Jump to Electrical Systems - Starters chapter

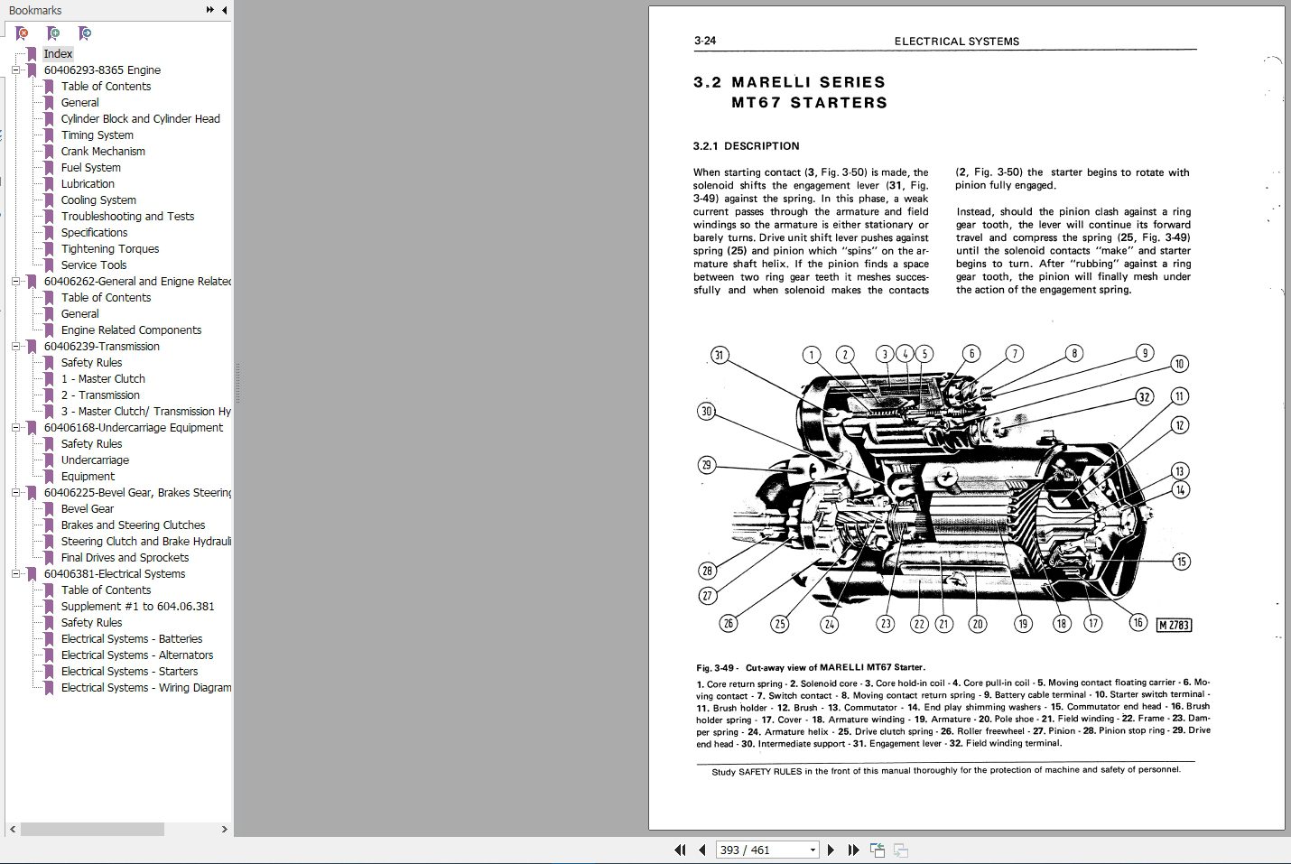click(x=130, y=671)
